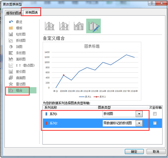The height and width of the screenshot is (158, 168).
Task: Click the 雷达图 radar chart icon
Action: click(11, 84)
